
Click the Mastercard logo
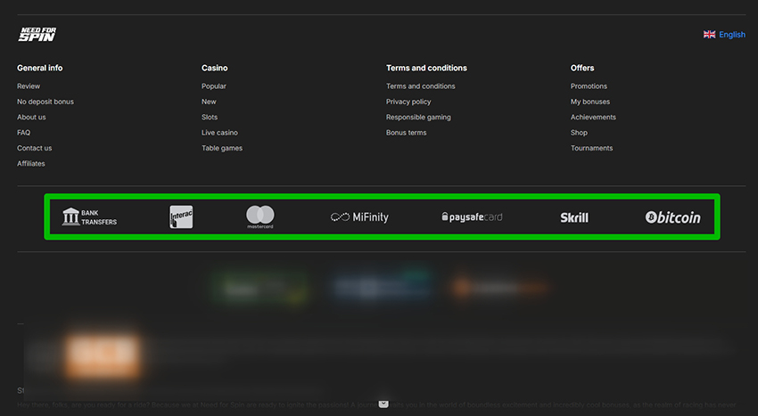(x=260, y=216)
